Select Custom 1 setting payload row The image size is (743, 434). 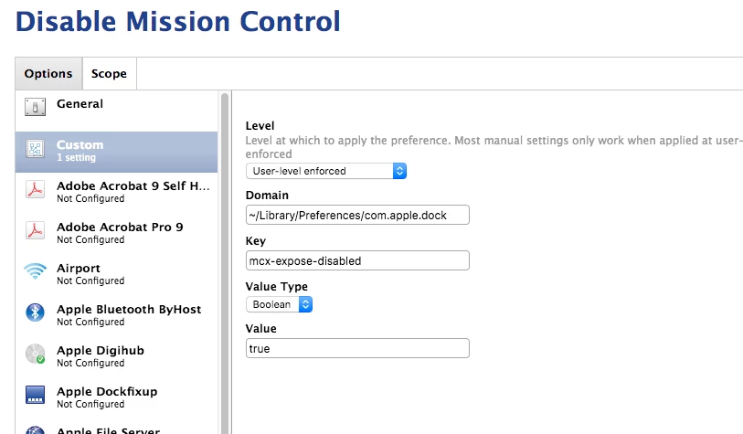(x=117, y=152)
